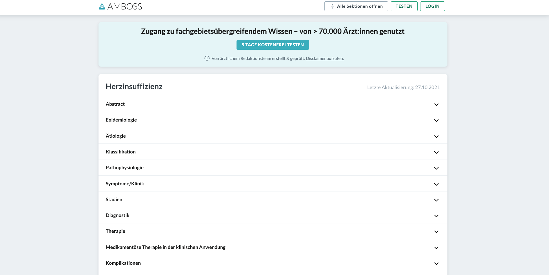Viewport: 549px width, 275px height.
Task: Toggle Medikamentöse Therapie section chevron
Action: pyautogui.click(x=436, y=248)
